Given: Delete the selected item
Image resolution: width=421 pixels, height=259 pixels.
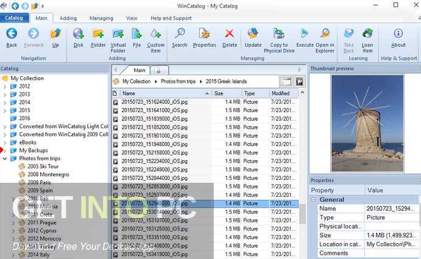Looking at the screenshot, I should coord(230,38).
